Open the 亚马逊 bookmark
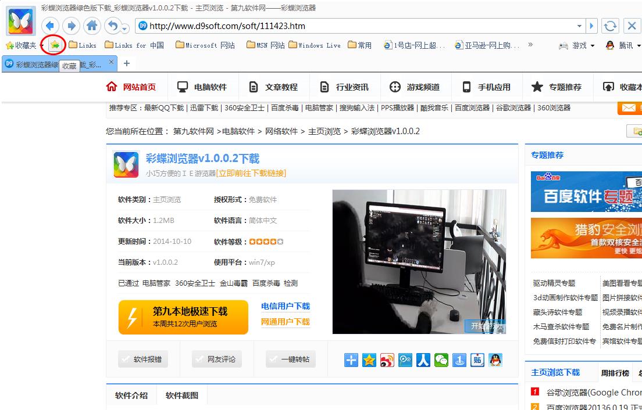 [x=487, y=45]
